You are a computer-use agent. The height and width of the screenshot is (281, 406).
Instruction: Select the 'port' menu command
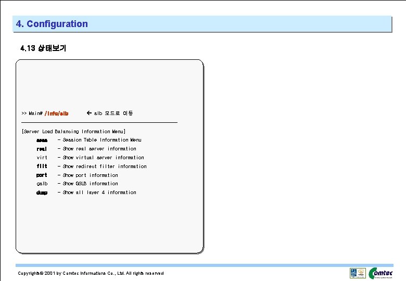[42, 175]
